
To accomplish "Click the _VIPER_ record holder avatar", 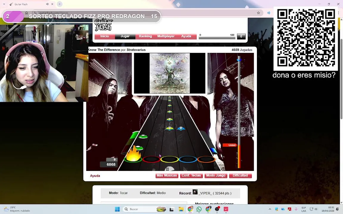I will coord(195,192).
